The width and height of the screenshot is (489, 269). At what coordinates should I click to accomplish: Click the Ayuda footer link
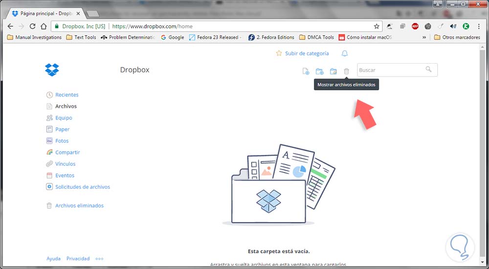(53, 259)
